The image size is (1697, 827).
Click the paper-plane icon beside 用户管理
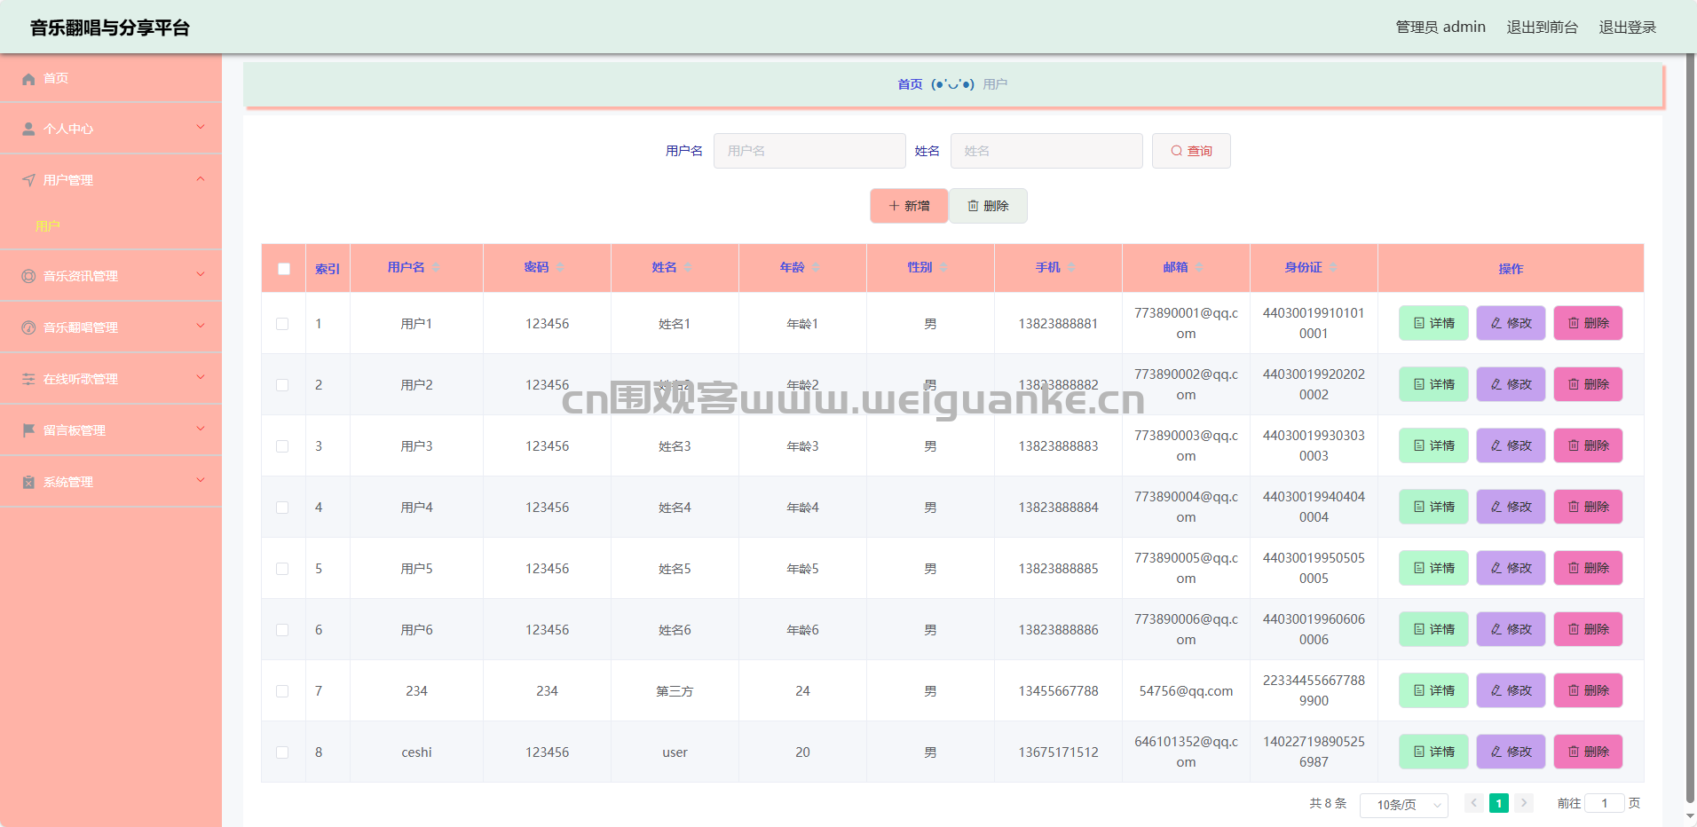coord(28,180)
